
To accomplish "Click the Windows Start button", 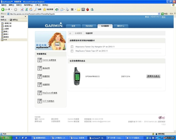I will click(x=6, y=138).
